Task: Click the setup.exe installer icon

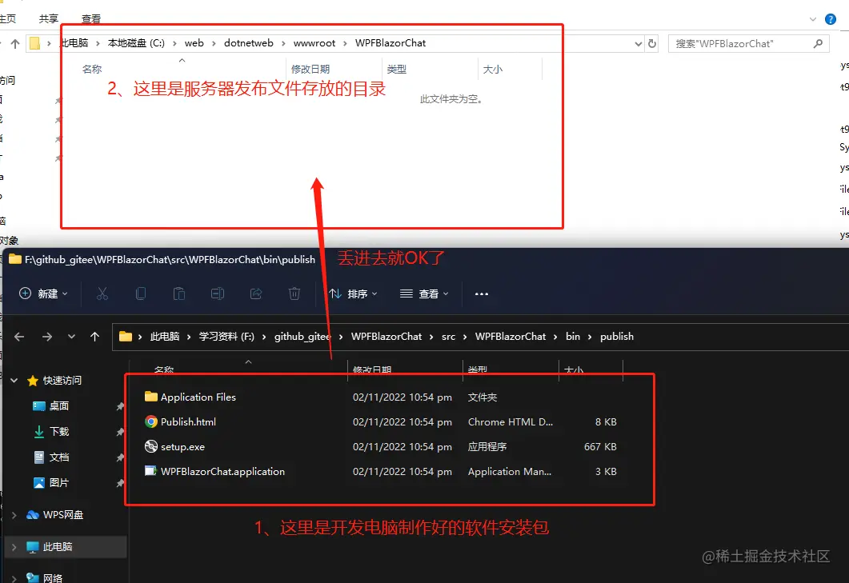Action: click(151, 446)
